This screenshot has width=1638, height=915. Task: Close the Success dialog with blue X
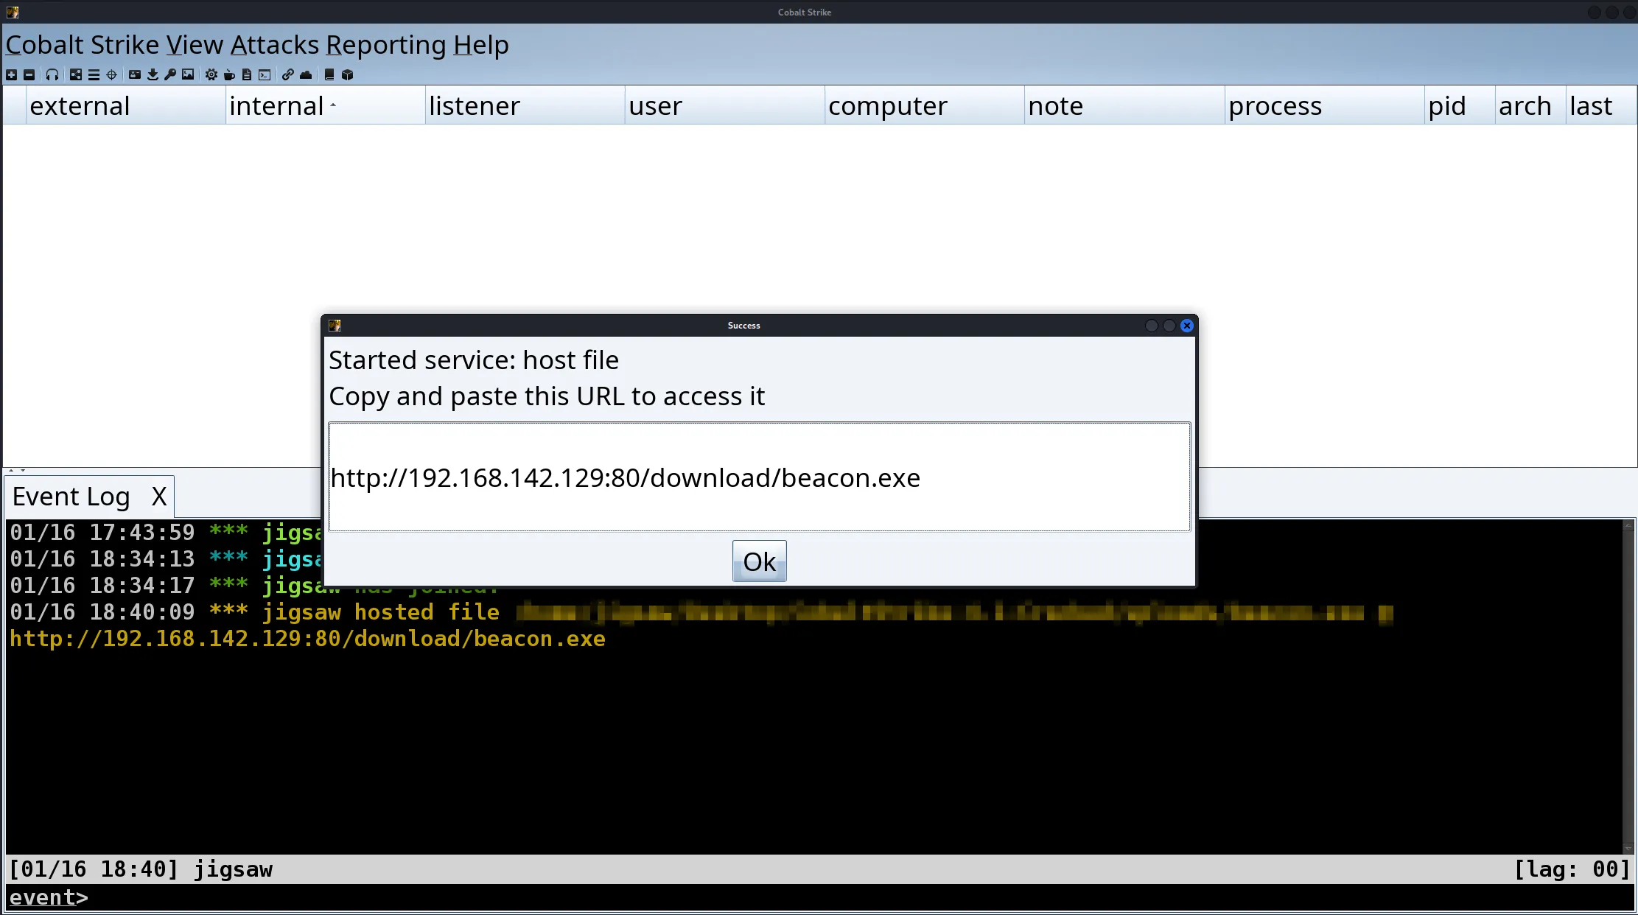click(1186, 326)
